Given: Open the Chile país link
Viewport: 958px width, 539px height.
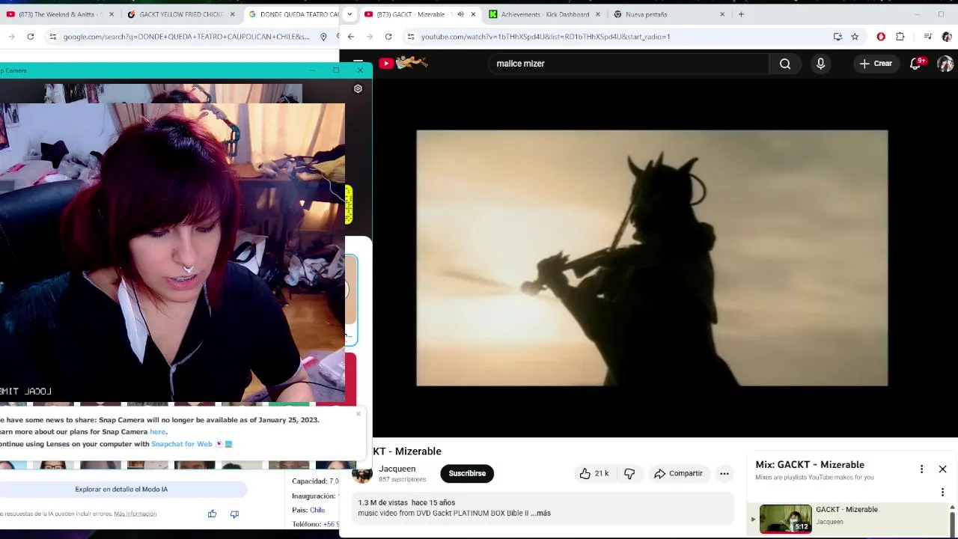Looking at the screenshot, I should (x=317, y=511).
